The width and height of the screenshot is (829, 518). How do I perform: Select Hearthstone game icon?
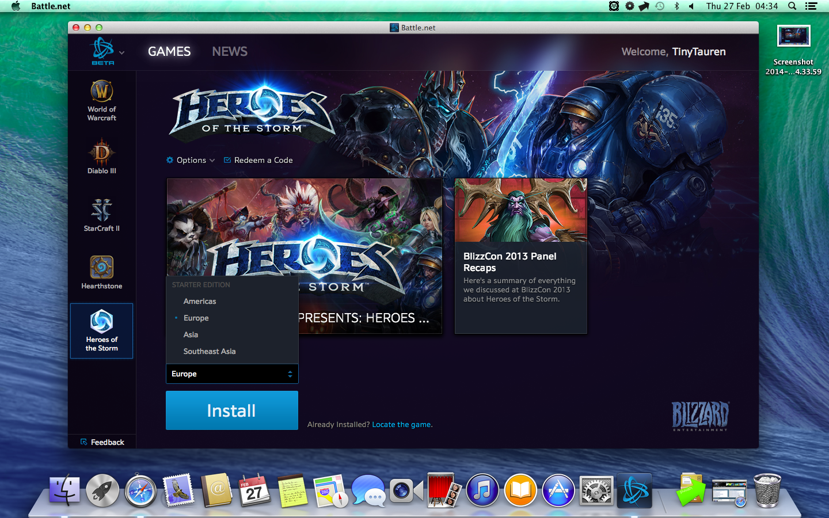pos(101,272)
